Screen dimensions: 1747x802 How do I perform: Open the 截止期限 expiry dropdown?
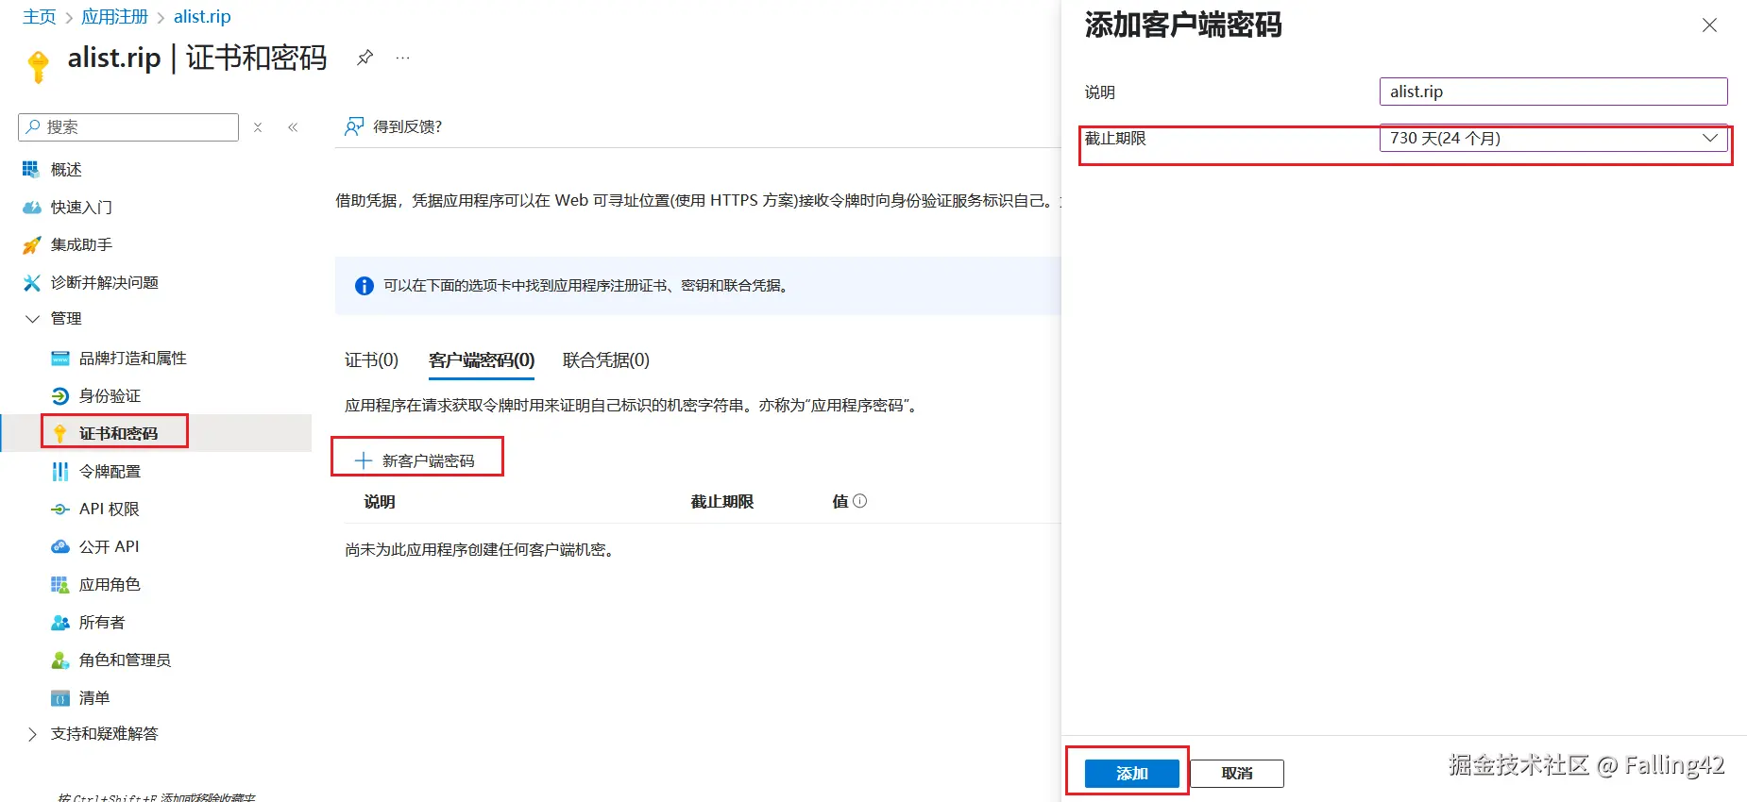[x=1553, y=138]
